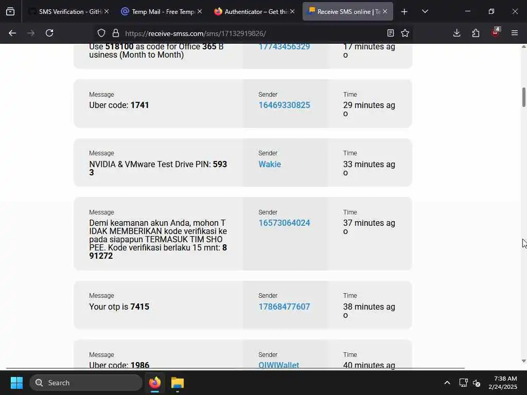The image size is (527, 395).
Task: Click the '29 minutes ago' time text
Action: pyautogui.click(x=369, y=109)
